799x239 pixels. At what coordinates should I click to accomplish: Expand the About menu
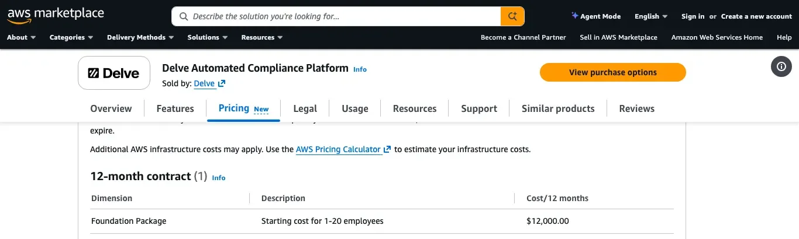tap(21, 37)
